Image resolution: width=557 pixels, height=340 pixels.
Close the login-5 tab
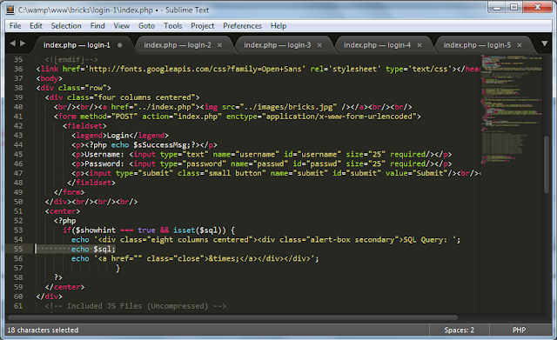[x=519, y=45]
